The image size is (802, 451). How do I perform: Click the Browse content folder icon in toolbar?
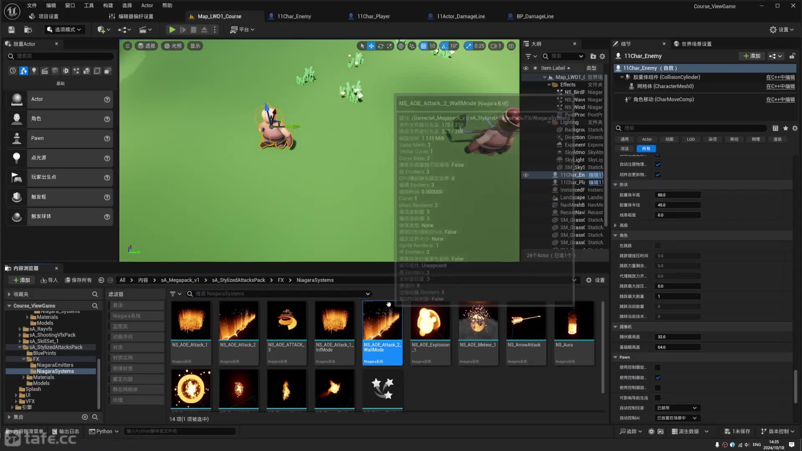coord(28,30)
